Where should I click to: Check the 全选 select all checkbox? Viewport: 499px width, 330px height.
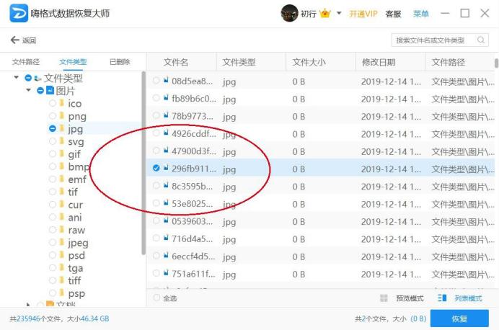click(x=156, y=298)
